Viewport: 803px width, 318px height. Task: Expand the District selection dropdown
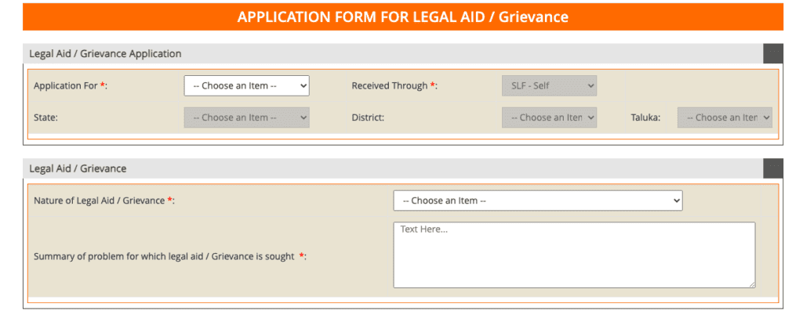[549, 117]
